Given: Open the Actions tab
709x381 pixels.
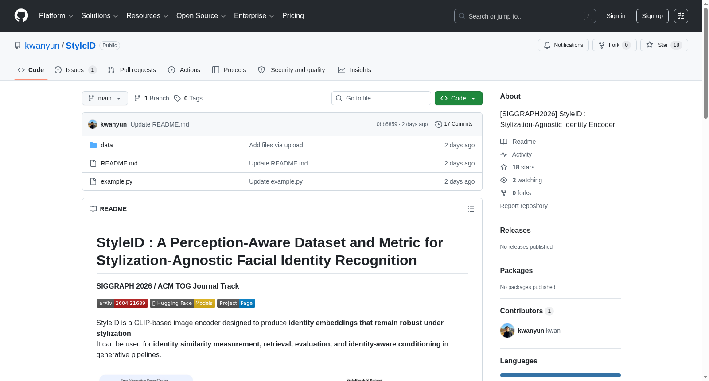Looking at the screenshot, I should pyautogui.click(x=184, y=70).
